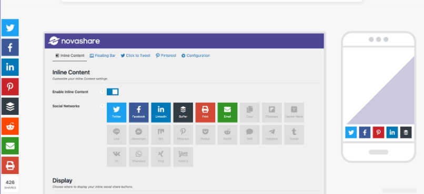Enable the Messenger network tile
The width and height of the screenshot is (424, 194).
139,134
